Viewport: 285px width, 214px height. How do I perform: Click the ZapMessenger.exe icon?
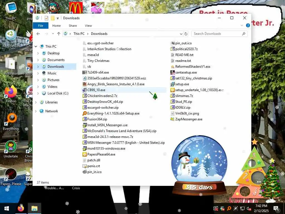[173, 119]
